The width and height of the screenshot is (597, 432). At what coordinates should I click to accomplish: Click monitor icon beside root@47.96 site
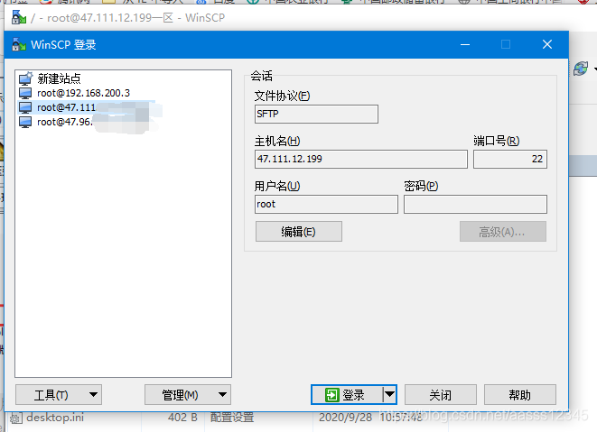25,122
